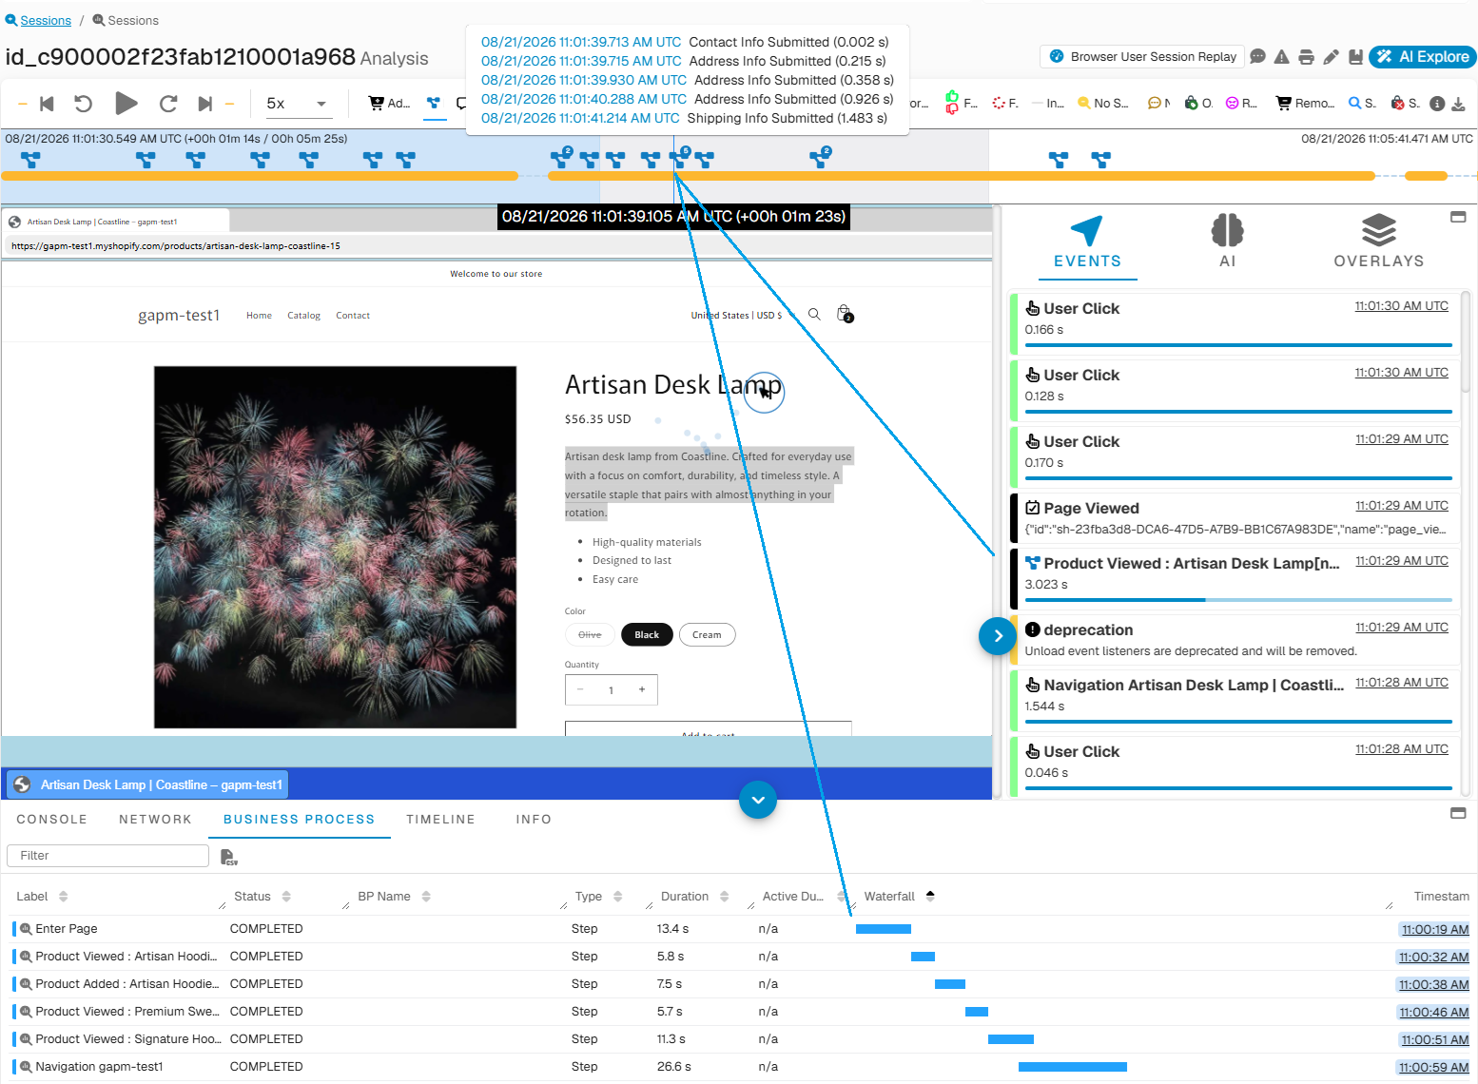Click the Navigation gapm-test1 row magnifier icon
Screen dimensions: 1478x1084
(x=26, y=1067)
